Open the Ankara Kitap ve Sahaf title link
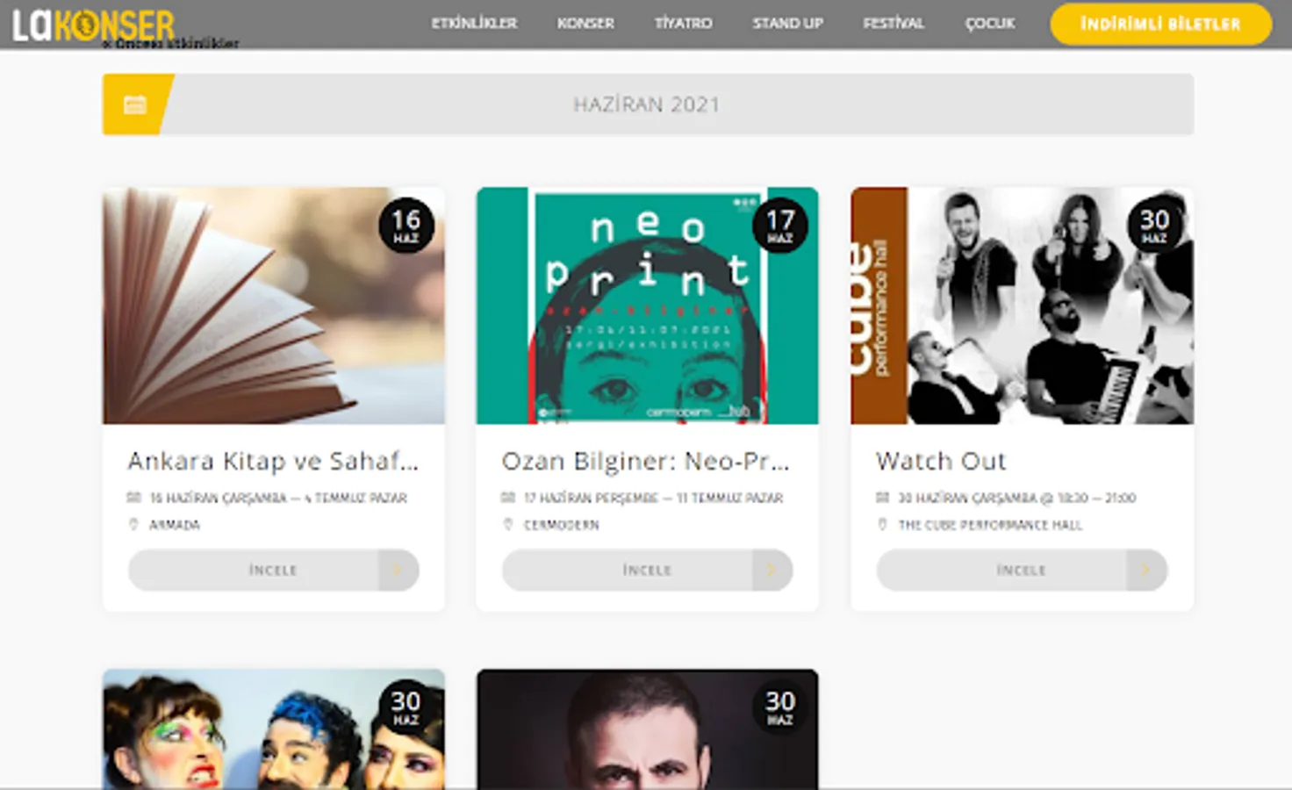Screen dimensions: 1292x790 (x=273, y=461)
